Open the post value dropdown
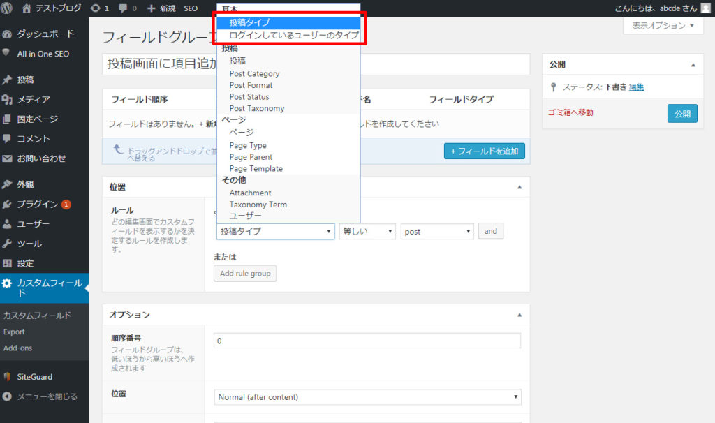This screenshot has width=715, height=423. [437, 232]
